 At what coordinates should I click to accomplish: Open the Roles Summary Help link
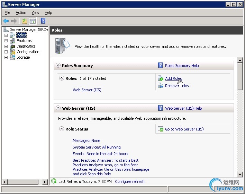pos(182,66)
